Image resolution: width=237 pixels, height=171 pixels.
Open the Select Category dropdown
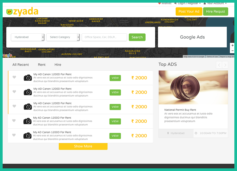(x=63, y=37)
